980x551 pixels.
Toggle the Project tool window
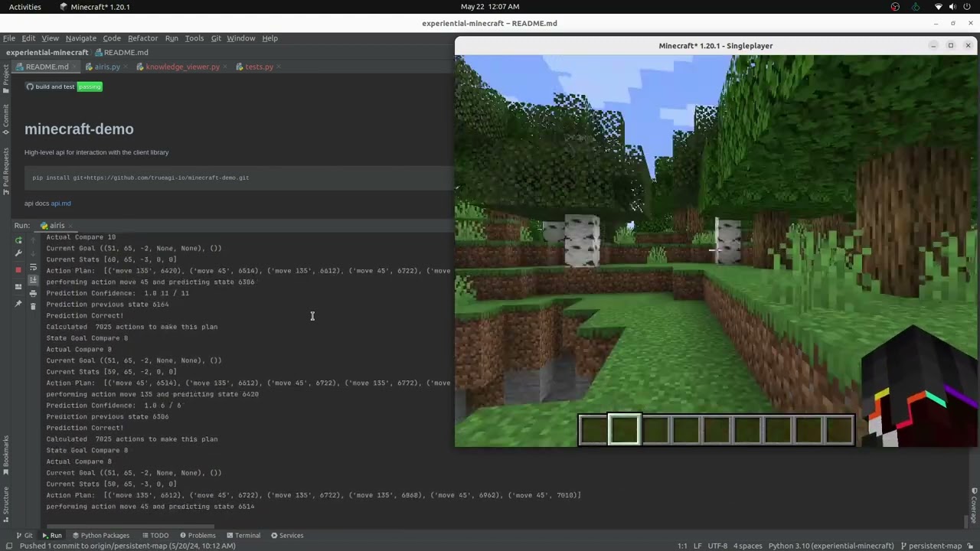click(5, 80)
